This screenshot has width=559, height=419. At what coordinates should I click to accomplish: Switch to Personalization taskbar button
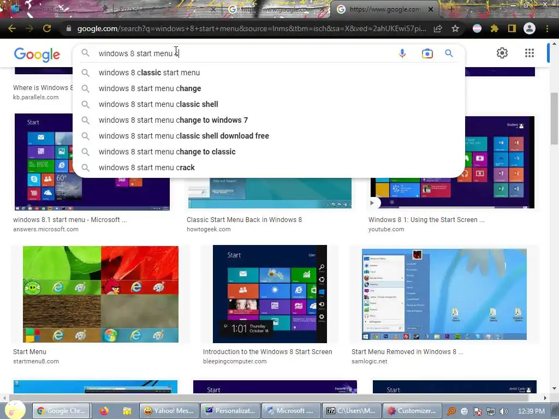tap(230, 411)
